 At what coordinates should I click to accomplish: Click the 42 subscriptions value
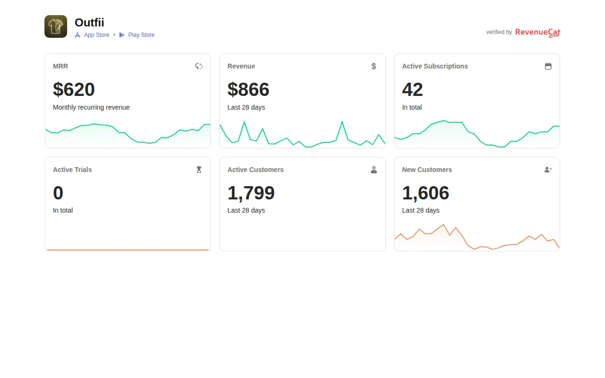pyautogui.click(x=413, y=89)
